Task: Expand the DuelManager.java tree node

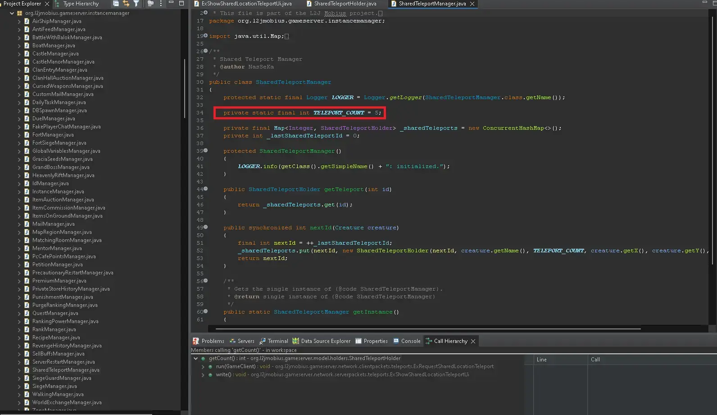Action: [19, 119]
